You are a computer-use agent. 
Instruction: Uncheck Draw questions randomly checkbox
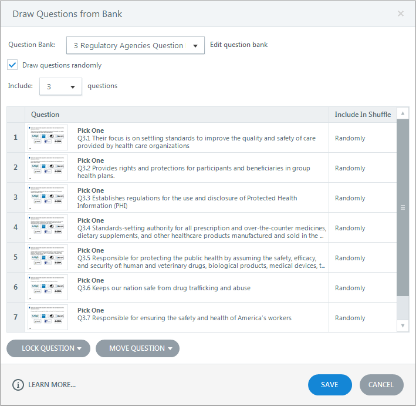coord(12,65)
